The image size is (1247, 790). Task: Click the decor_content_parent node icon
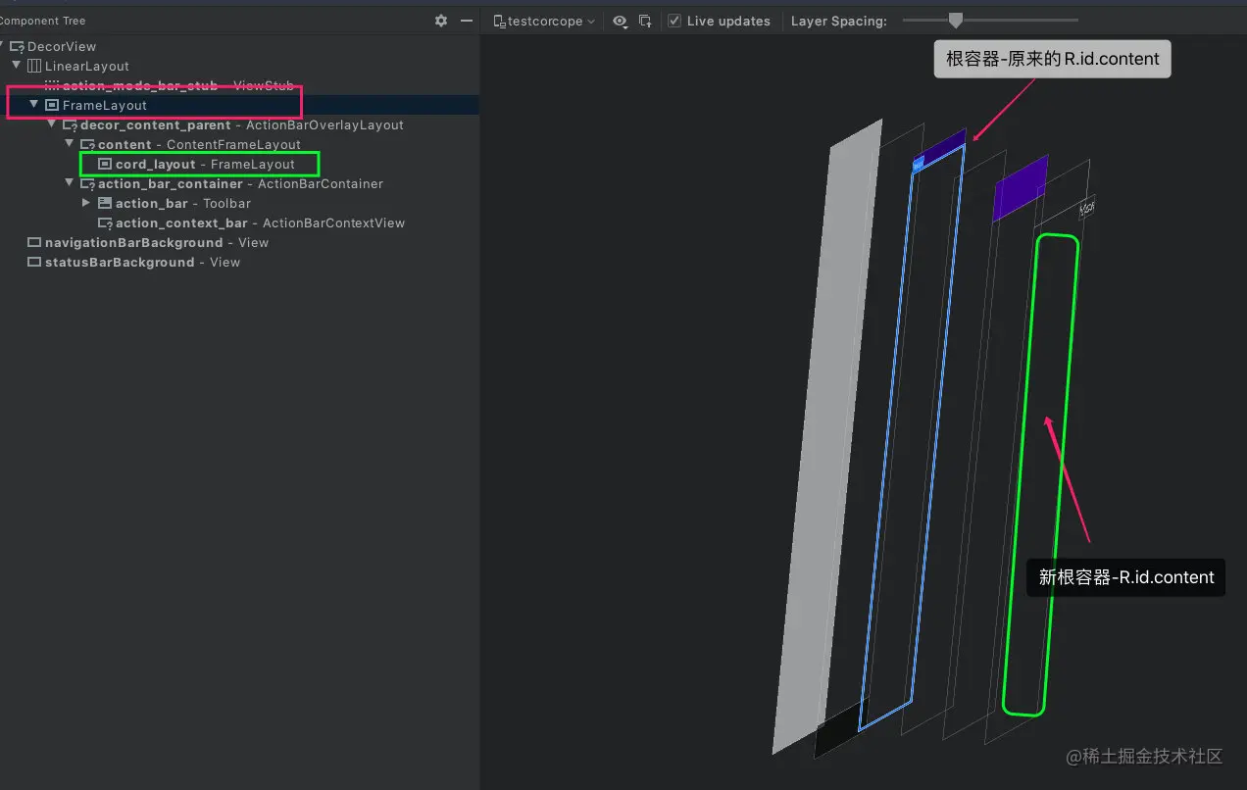pyautogui.click(x=70, y=124)
